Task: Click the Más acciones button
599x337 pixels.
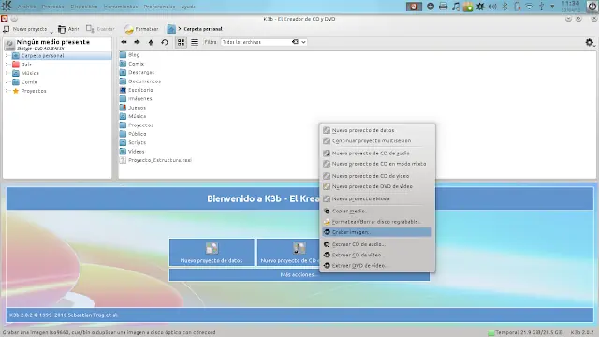Action: pyautogui.click(x=299, y=274)
